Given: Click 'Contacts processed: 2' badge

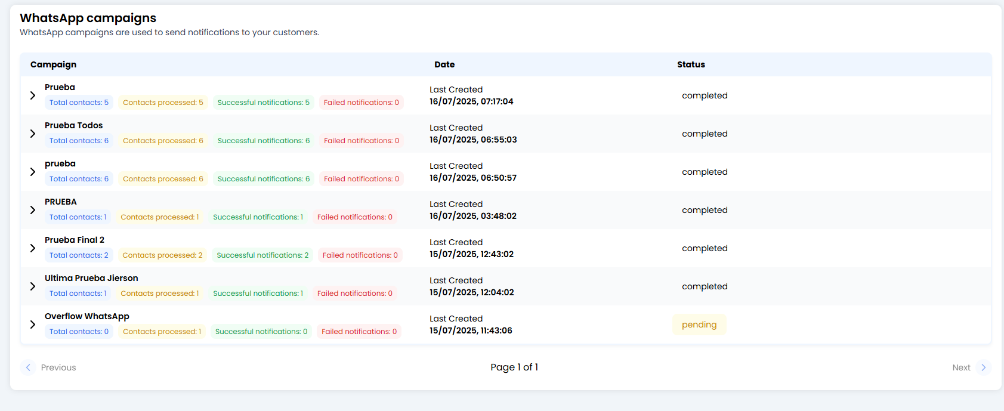Looking at the screenshot, I should (162, 255).
